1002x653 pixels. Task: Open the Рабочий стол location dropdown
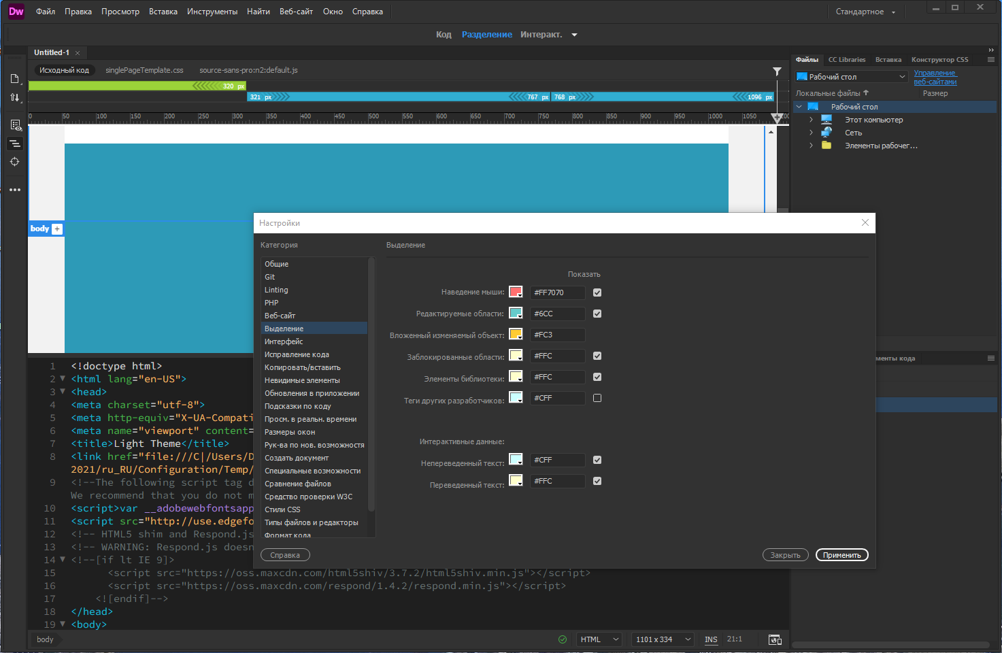[852, 77]
